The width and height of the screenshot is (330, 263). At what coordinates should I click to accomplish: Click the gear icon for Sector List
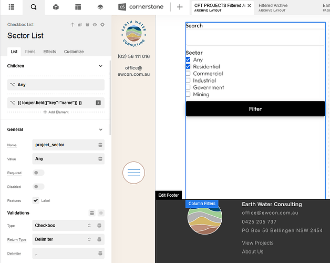102,25
